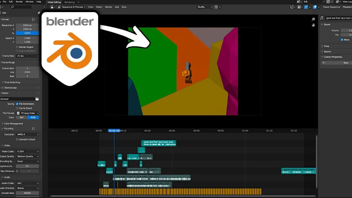Expand the Time Stretching panel

12,82
